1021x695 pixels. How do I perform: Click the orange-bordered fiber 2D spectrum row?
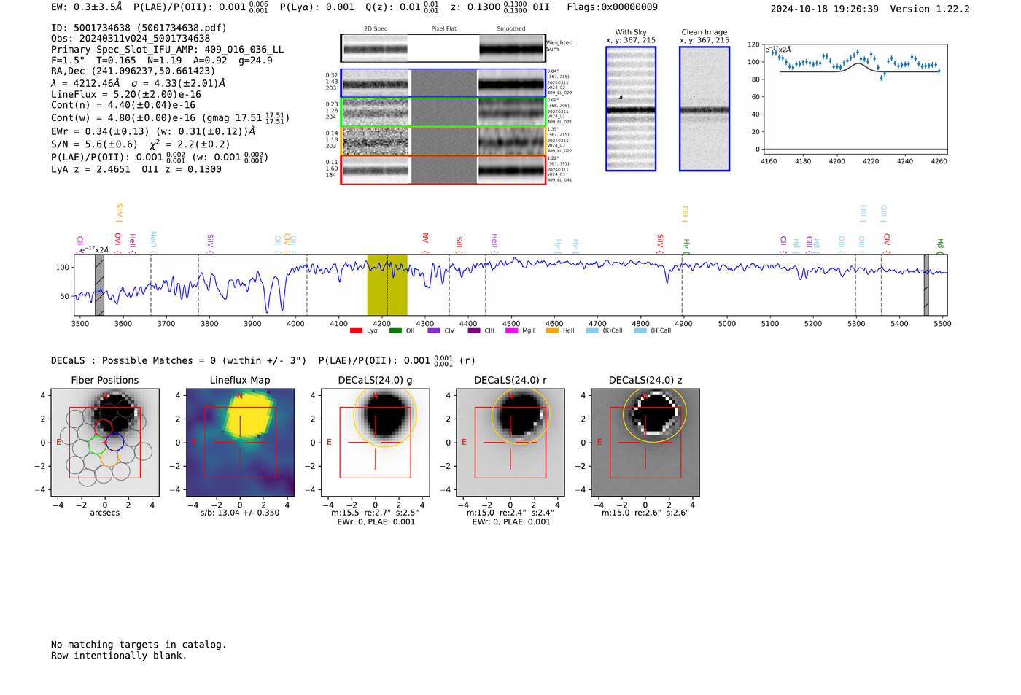click(443, 141)
